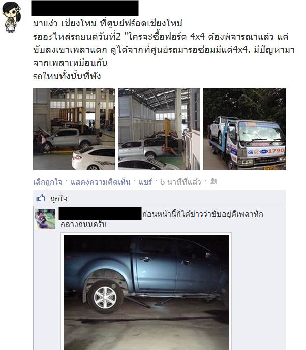306x350 pixels.
Task: Click the ถูกใจ likes count text
Action: point(59,198)
